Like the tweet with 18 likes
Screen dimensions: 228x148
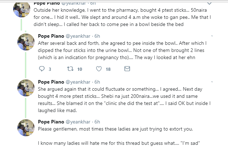pyautogui.click(x=98, y=69)
